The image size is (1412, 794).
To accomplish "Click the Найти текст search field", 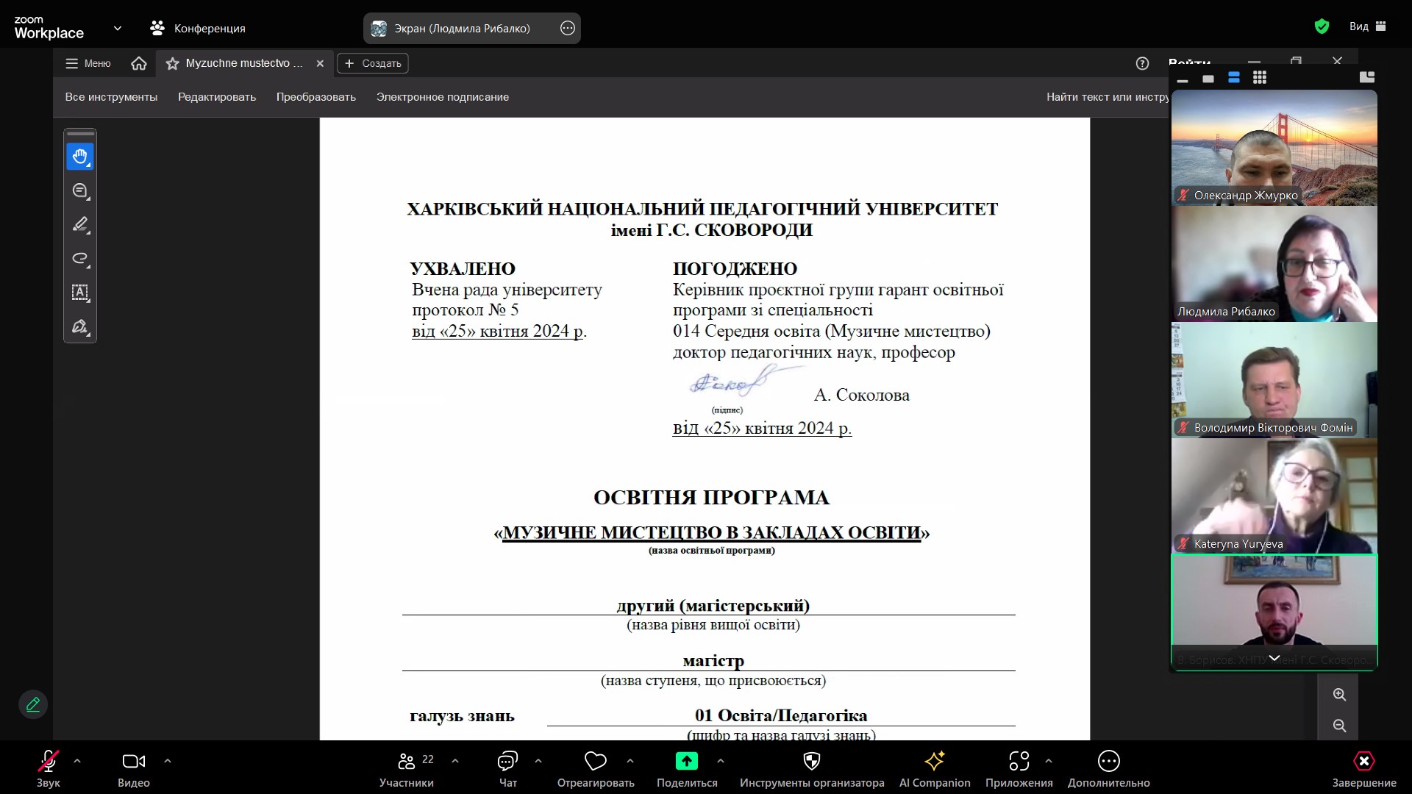I will pos(1107,97).
